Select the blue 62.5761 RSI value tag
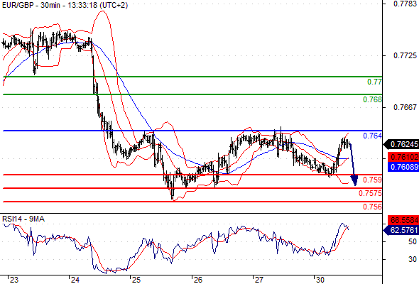Image resolution: width=419 pixels, height=284 pixels. click(401, 230)
